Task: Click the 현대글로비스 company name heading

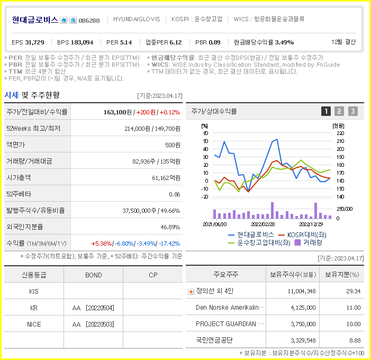Action: tap(35, 20)
